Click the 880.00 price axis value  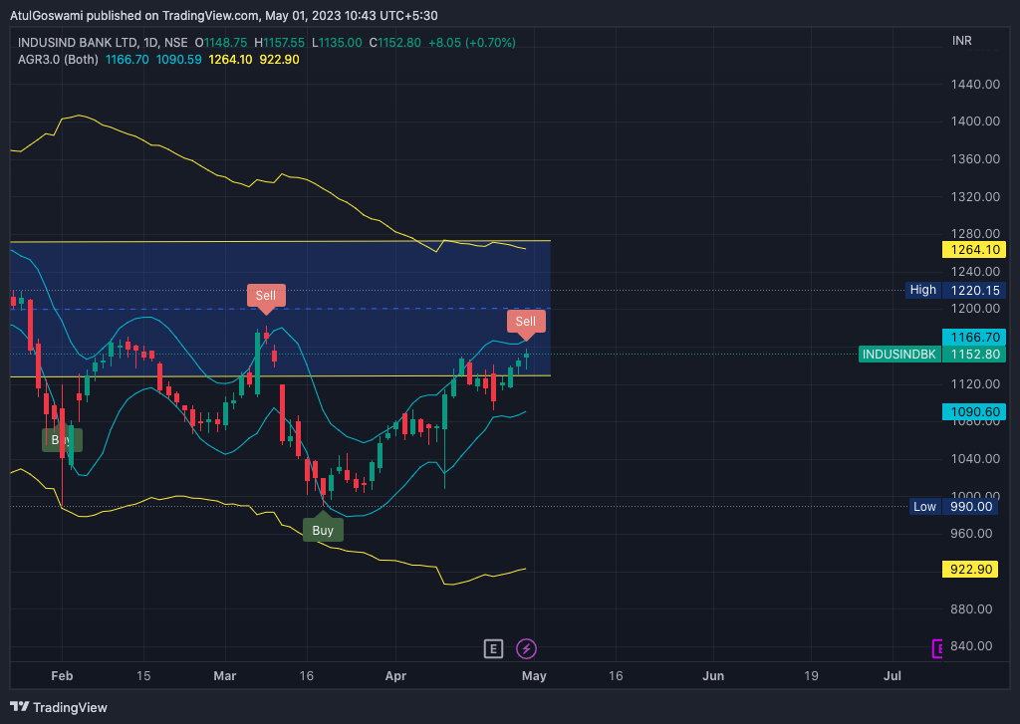point(971,609)
